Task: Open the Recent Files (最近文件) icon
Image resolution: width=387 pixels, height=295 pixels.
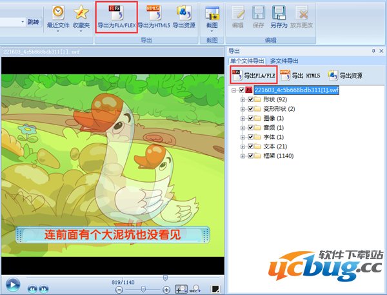Action: (58, 12)
